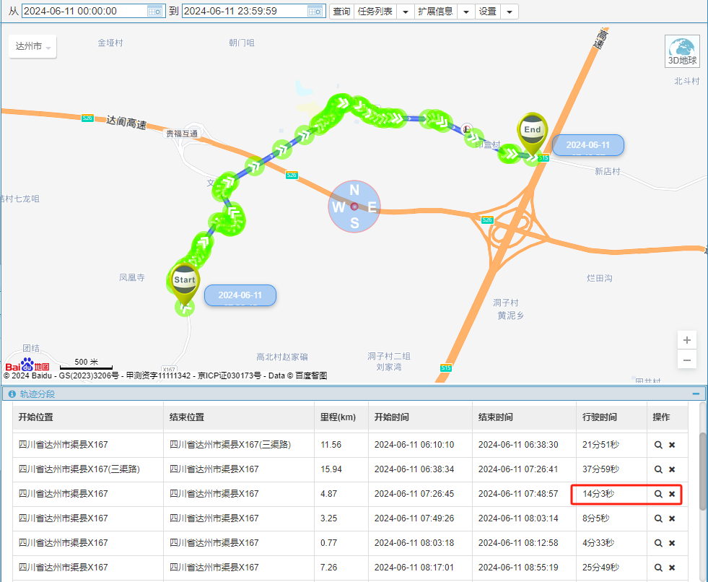
Task: View the 4.87 km segment with magnifier
Action: coord(658,494)
